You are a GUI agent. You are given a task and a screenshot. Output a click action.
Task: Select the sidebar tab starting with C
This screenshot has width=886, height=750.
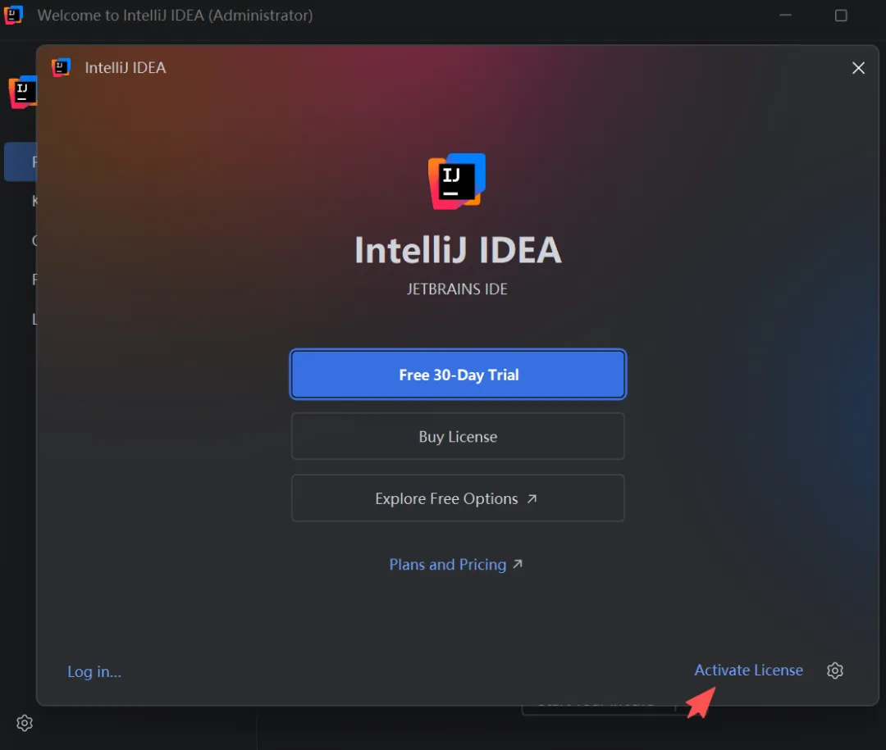point(33,240)
